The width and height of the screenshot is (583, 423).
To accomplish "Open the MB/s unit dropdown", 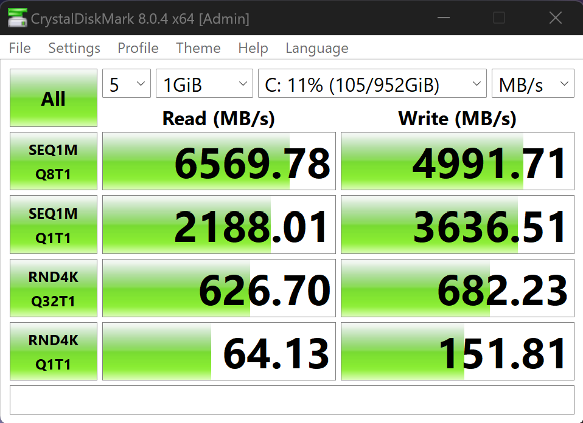I will click(x=533, y=83).
